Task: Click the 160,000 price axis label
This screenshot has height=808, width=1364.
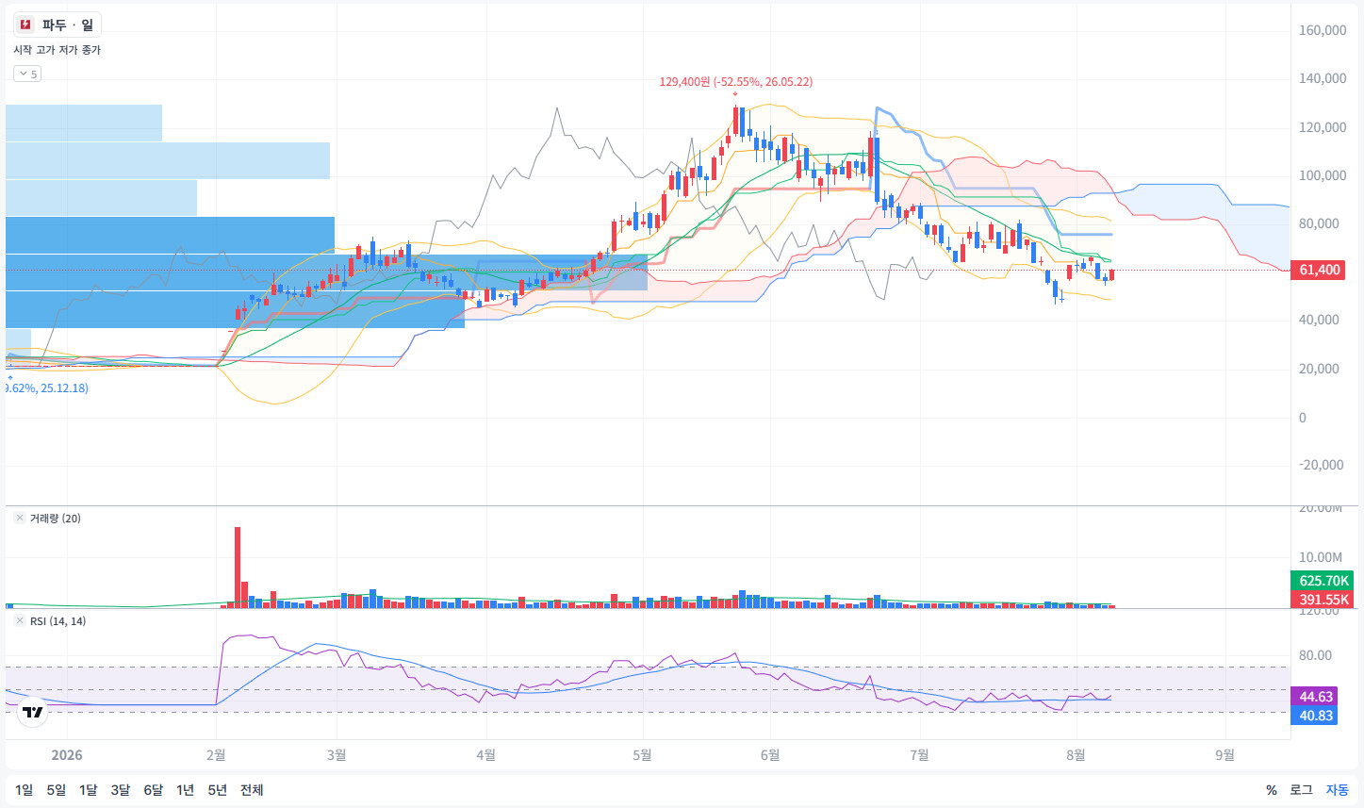Action: [1323, 30]
